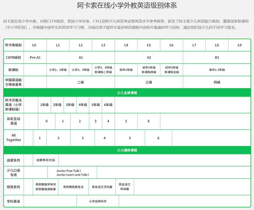Image resolution: width=254 pixels, height=210 pixels.
Task: Click the 少儿辅修课程 green header row
Action: pos(127,150)
